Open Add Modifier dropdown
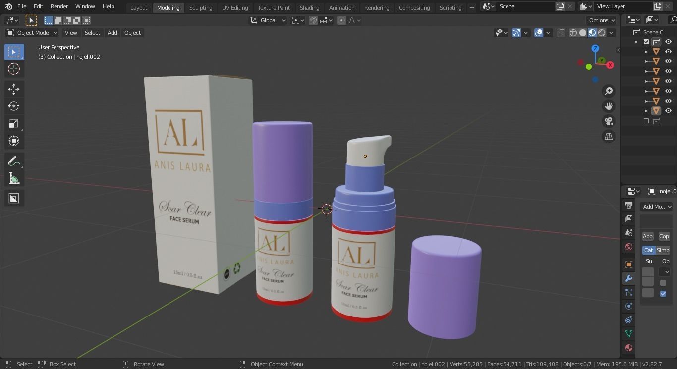Image resolution: width=677 pixels, height=369 pixels. 656,207
